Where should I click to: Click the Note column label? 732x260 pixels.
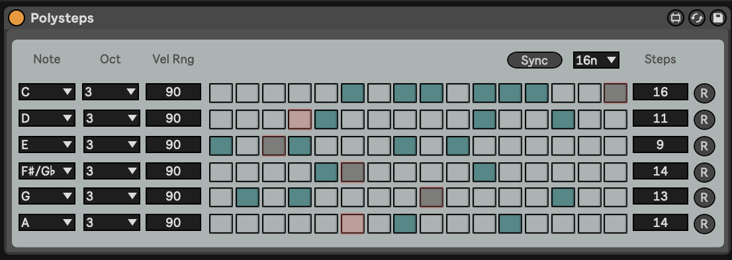coord(47,59)
